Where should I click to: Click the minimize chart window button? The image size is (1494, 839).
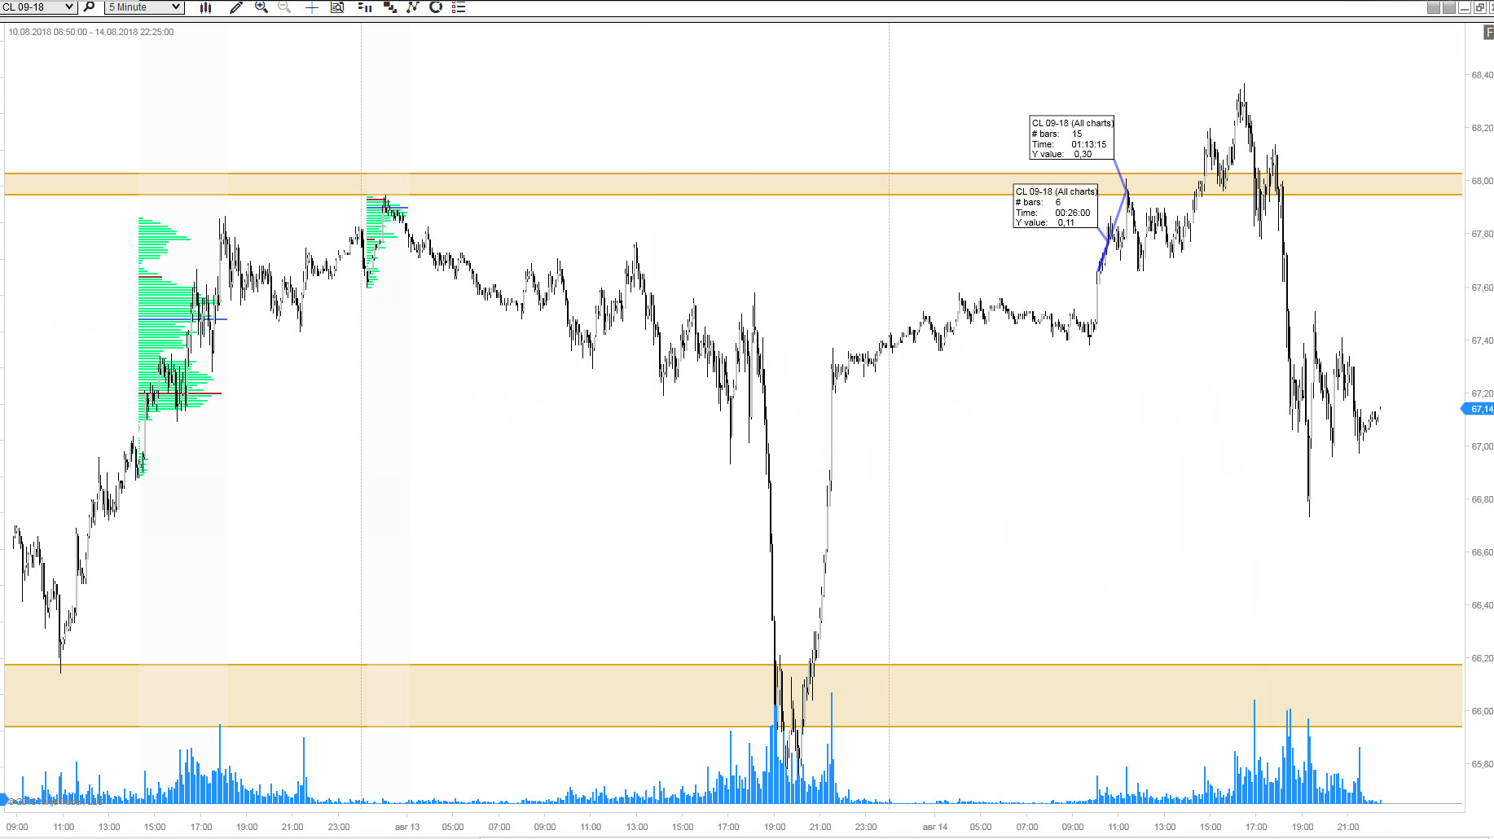pos(1465,7)
